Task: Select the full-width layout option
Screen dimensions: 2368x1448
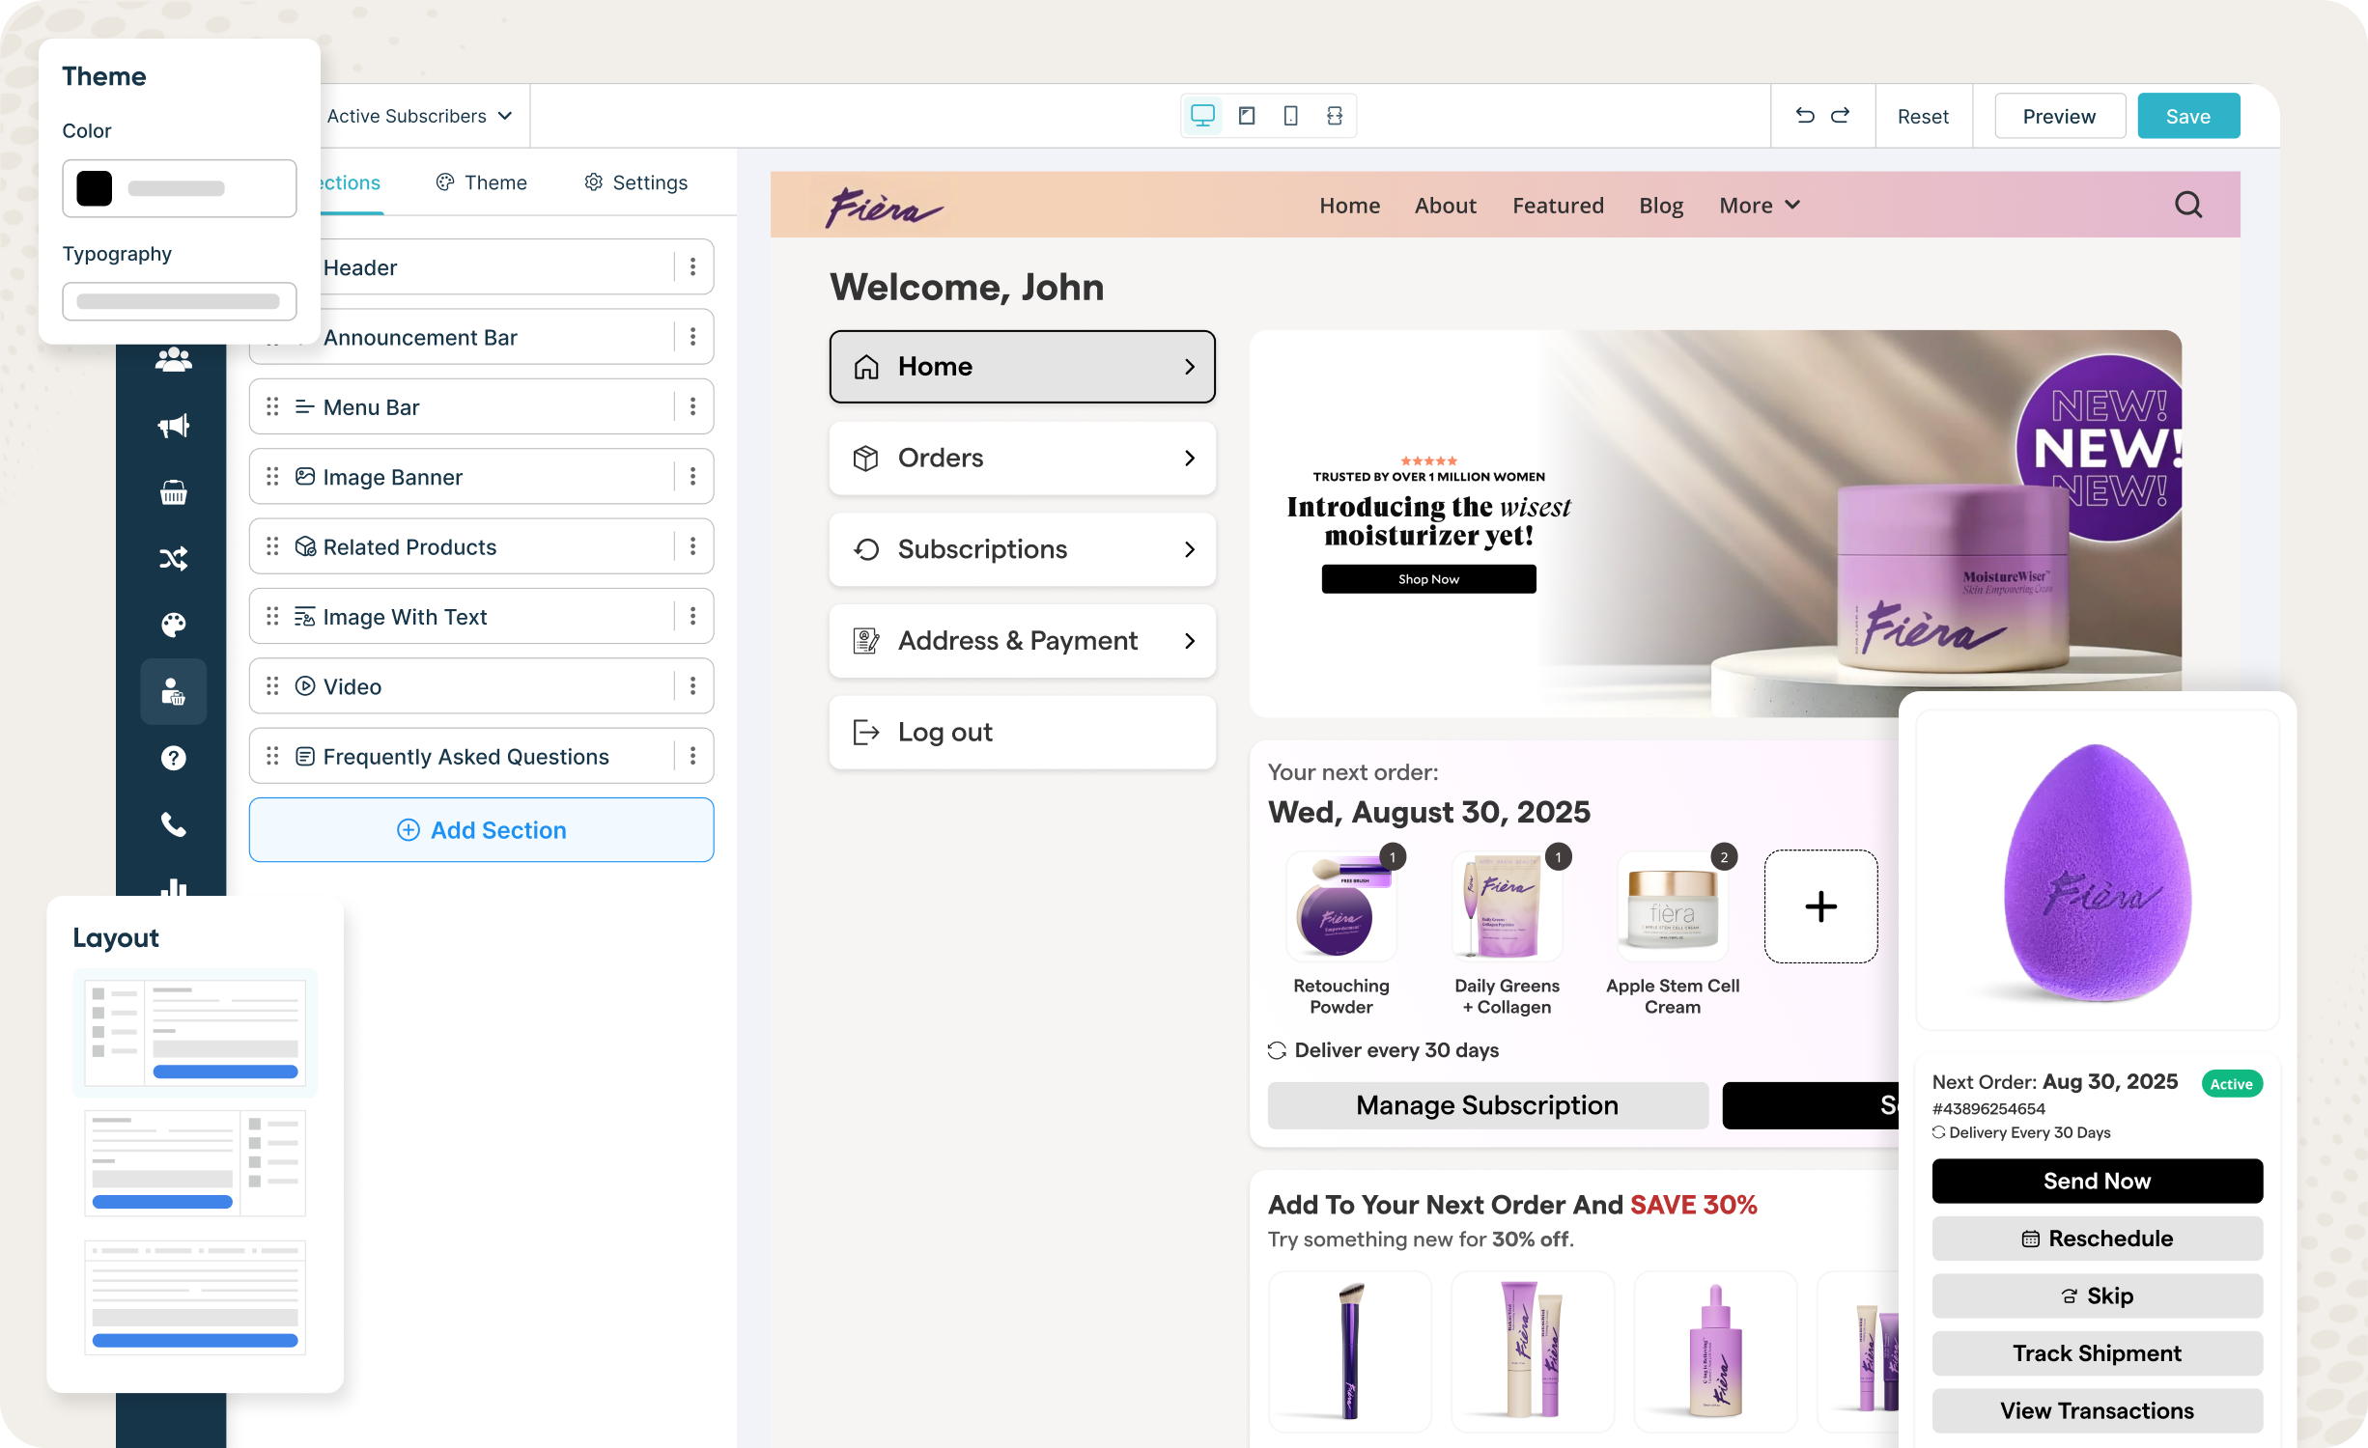Action: (195, 1296)
